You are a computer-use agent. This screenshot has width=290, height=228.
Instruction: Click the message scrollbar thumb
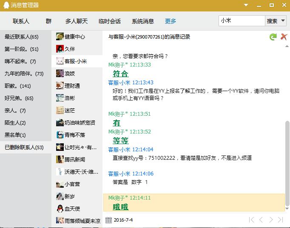287,163
